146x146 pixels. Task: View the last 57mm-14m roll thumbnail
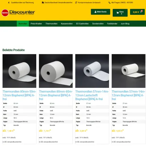(x=129, y=71)
